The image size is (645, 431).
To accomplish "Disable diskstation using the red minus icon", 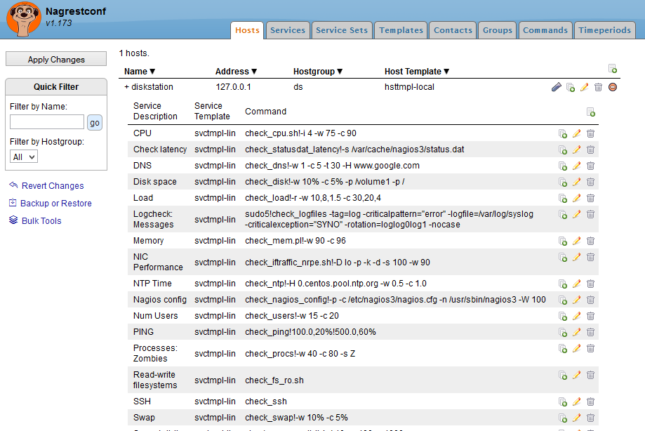I will 611,87.
